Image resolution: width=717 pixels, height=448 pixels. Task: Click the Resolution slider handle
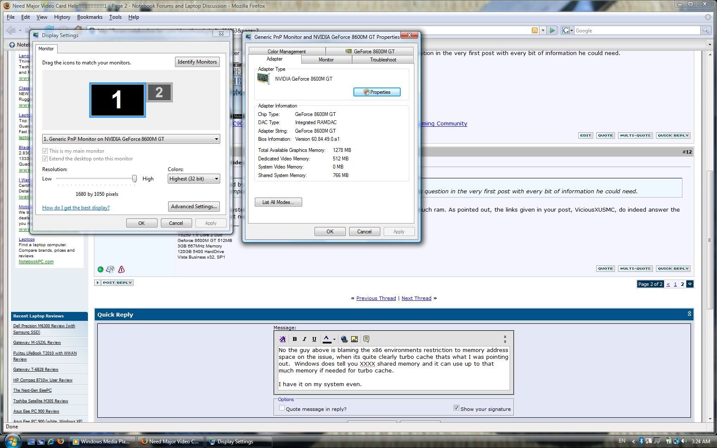click(134, 179)
